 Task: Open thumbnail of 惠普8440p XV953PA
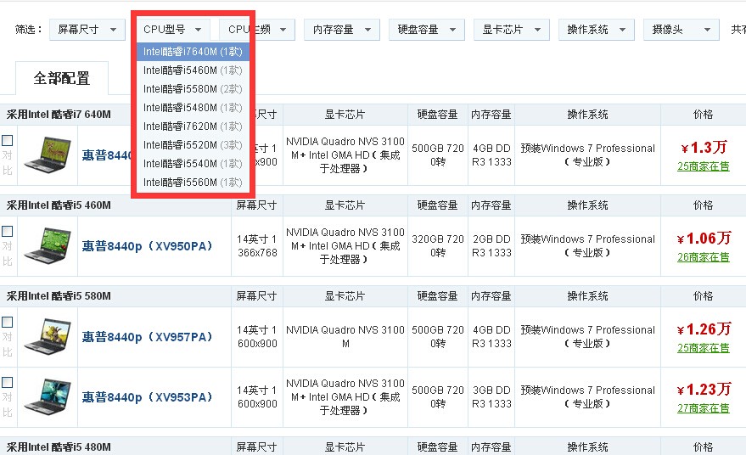point(48,397)
